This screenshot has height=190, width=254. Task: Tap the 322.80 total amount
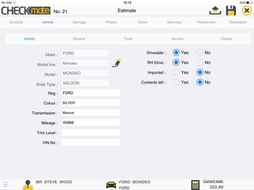click(x=217, y=187)
